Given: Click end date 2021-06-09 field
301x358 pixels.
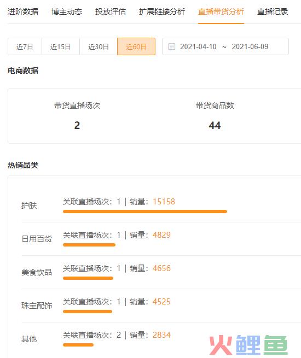Looking at the screenshot, I should [250, 46].
